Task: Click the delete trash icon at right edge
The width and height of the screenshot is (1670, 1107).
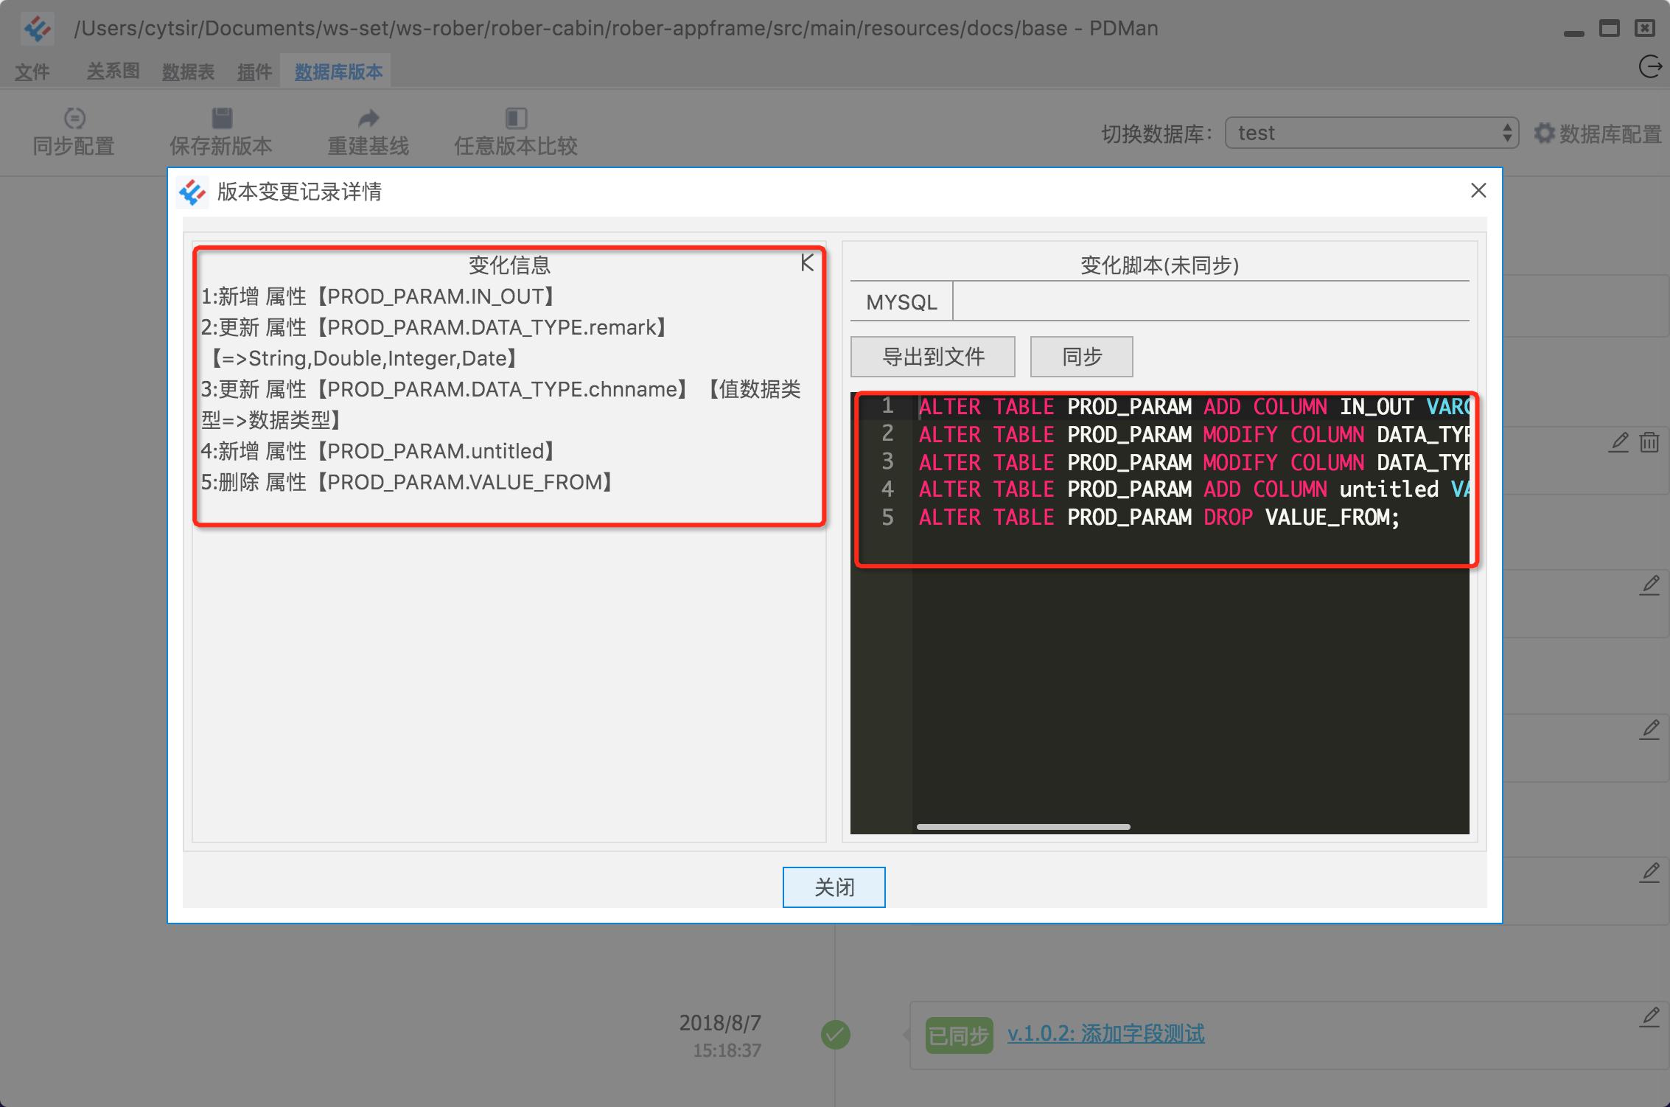Action: pos(1649,442)
